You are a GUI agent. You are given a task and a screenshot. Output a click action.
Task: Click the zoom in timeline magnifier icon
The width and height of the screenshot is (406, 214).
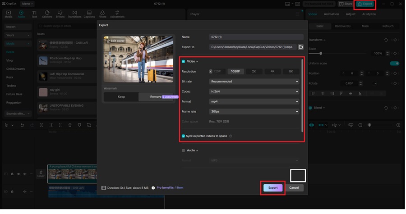tap(398, 125)
